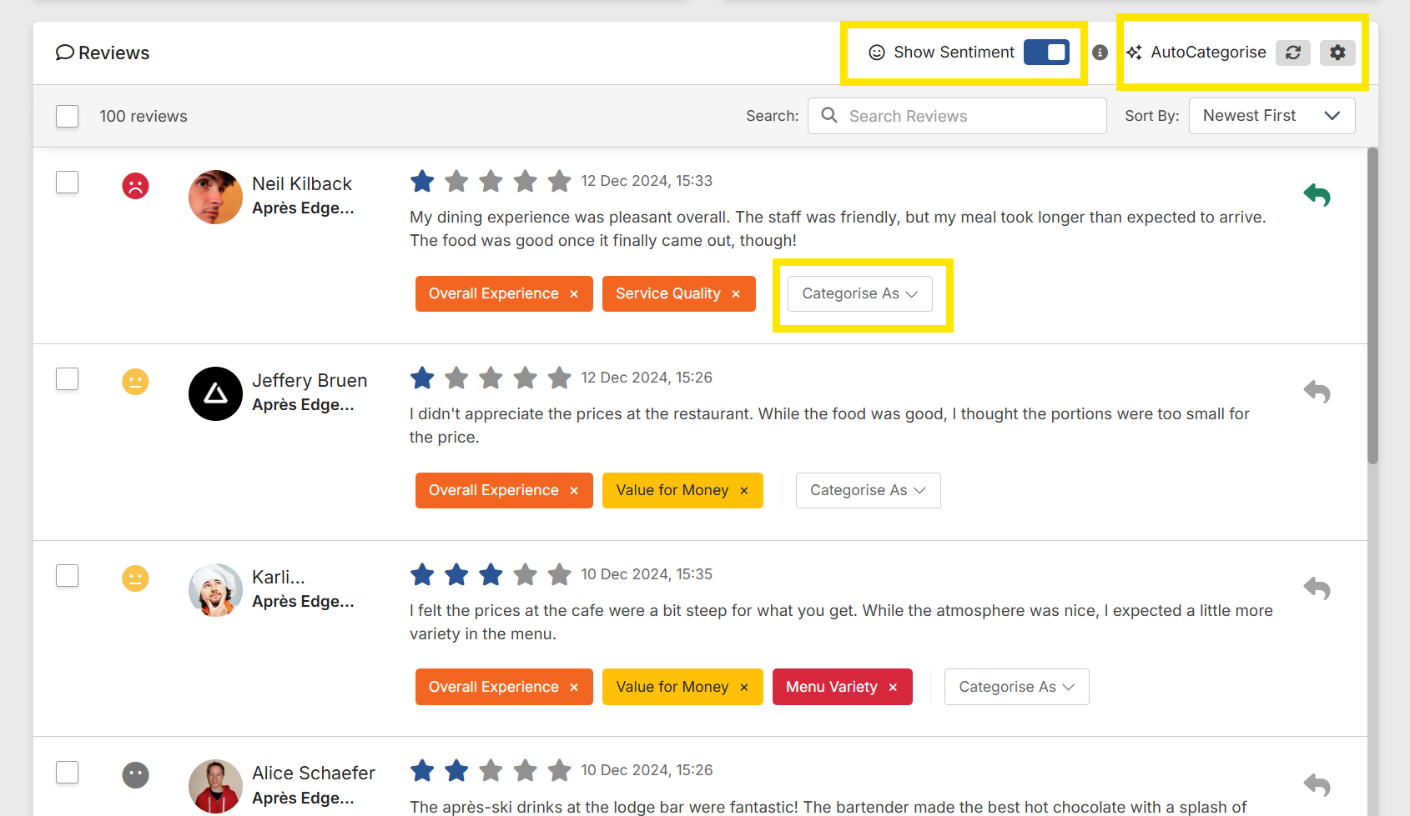Click the red negative sentiment face icon

click(135, 185)
